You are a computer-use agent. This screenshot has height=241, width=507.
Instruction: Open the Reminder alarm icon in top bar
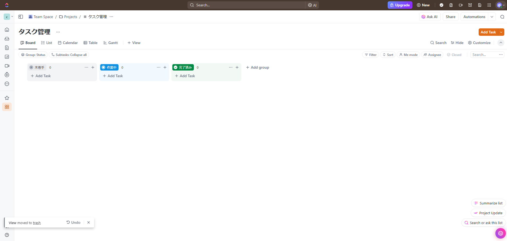pos(470,5)
